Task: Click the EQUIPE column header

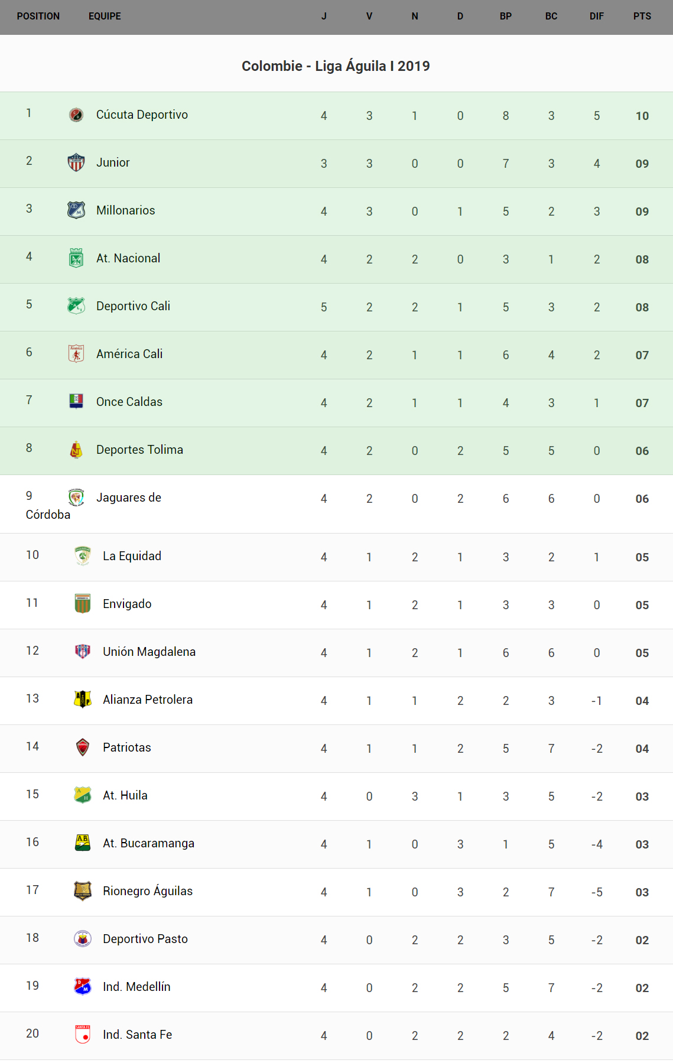Action: click(105, 17)
